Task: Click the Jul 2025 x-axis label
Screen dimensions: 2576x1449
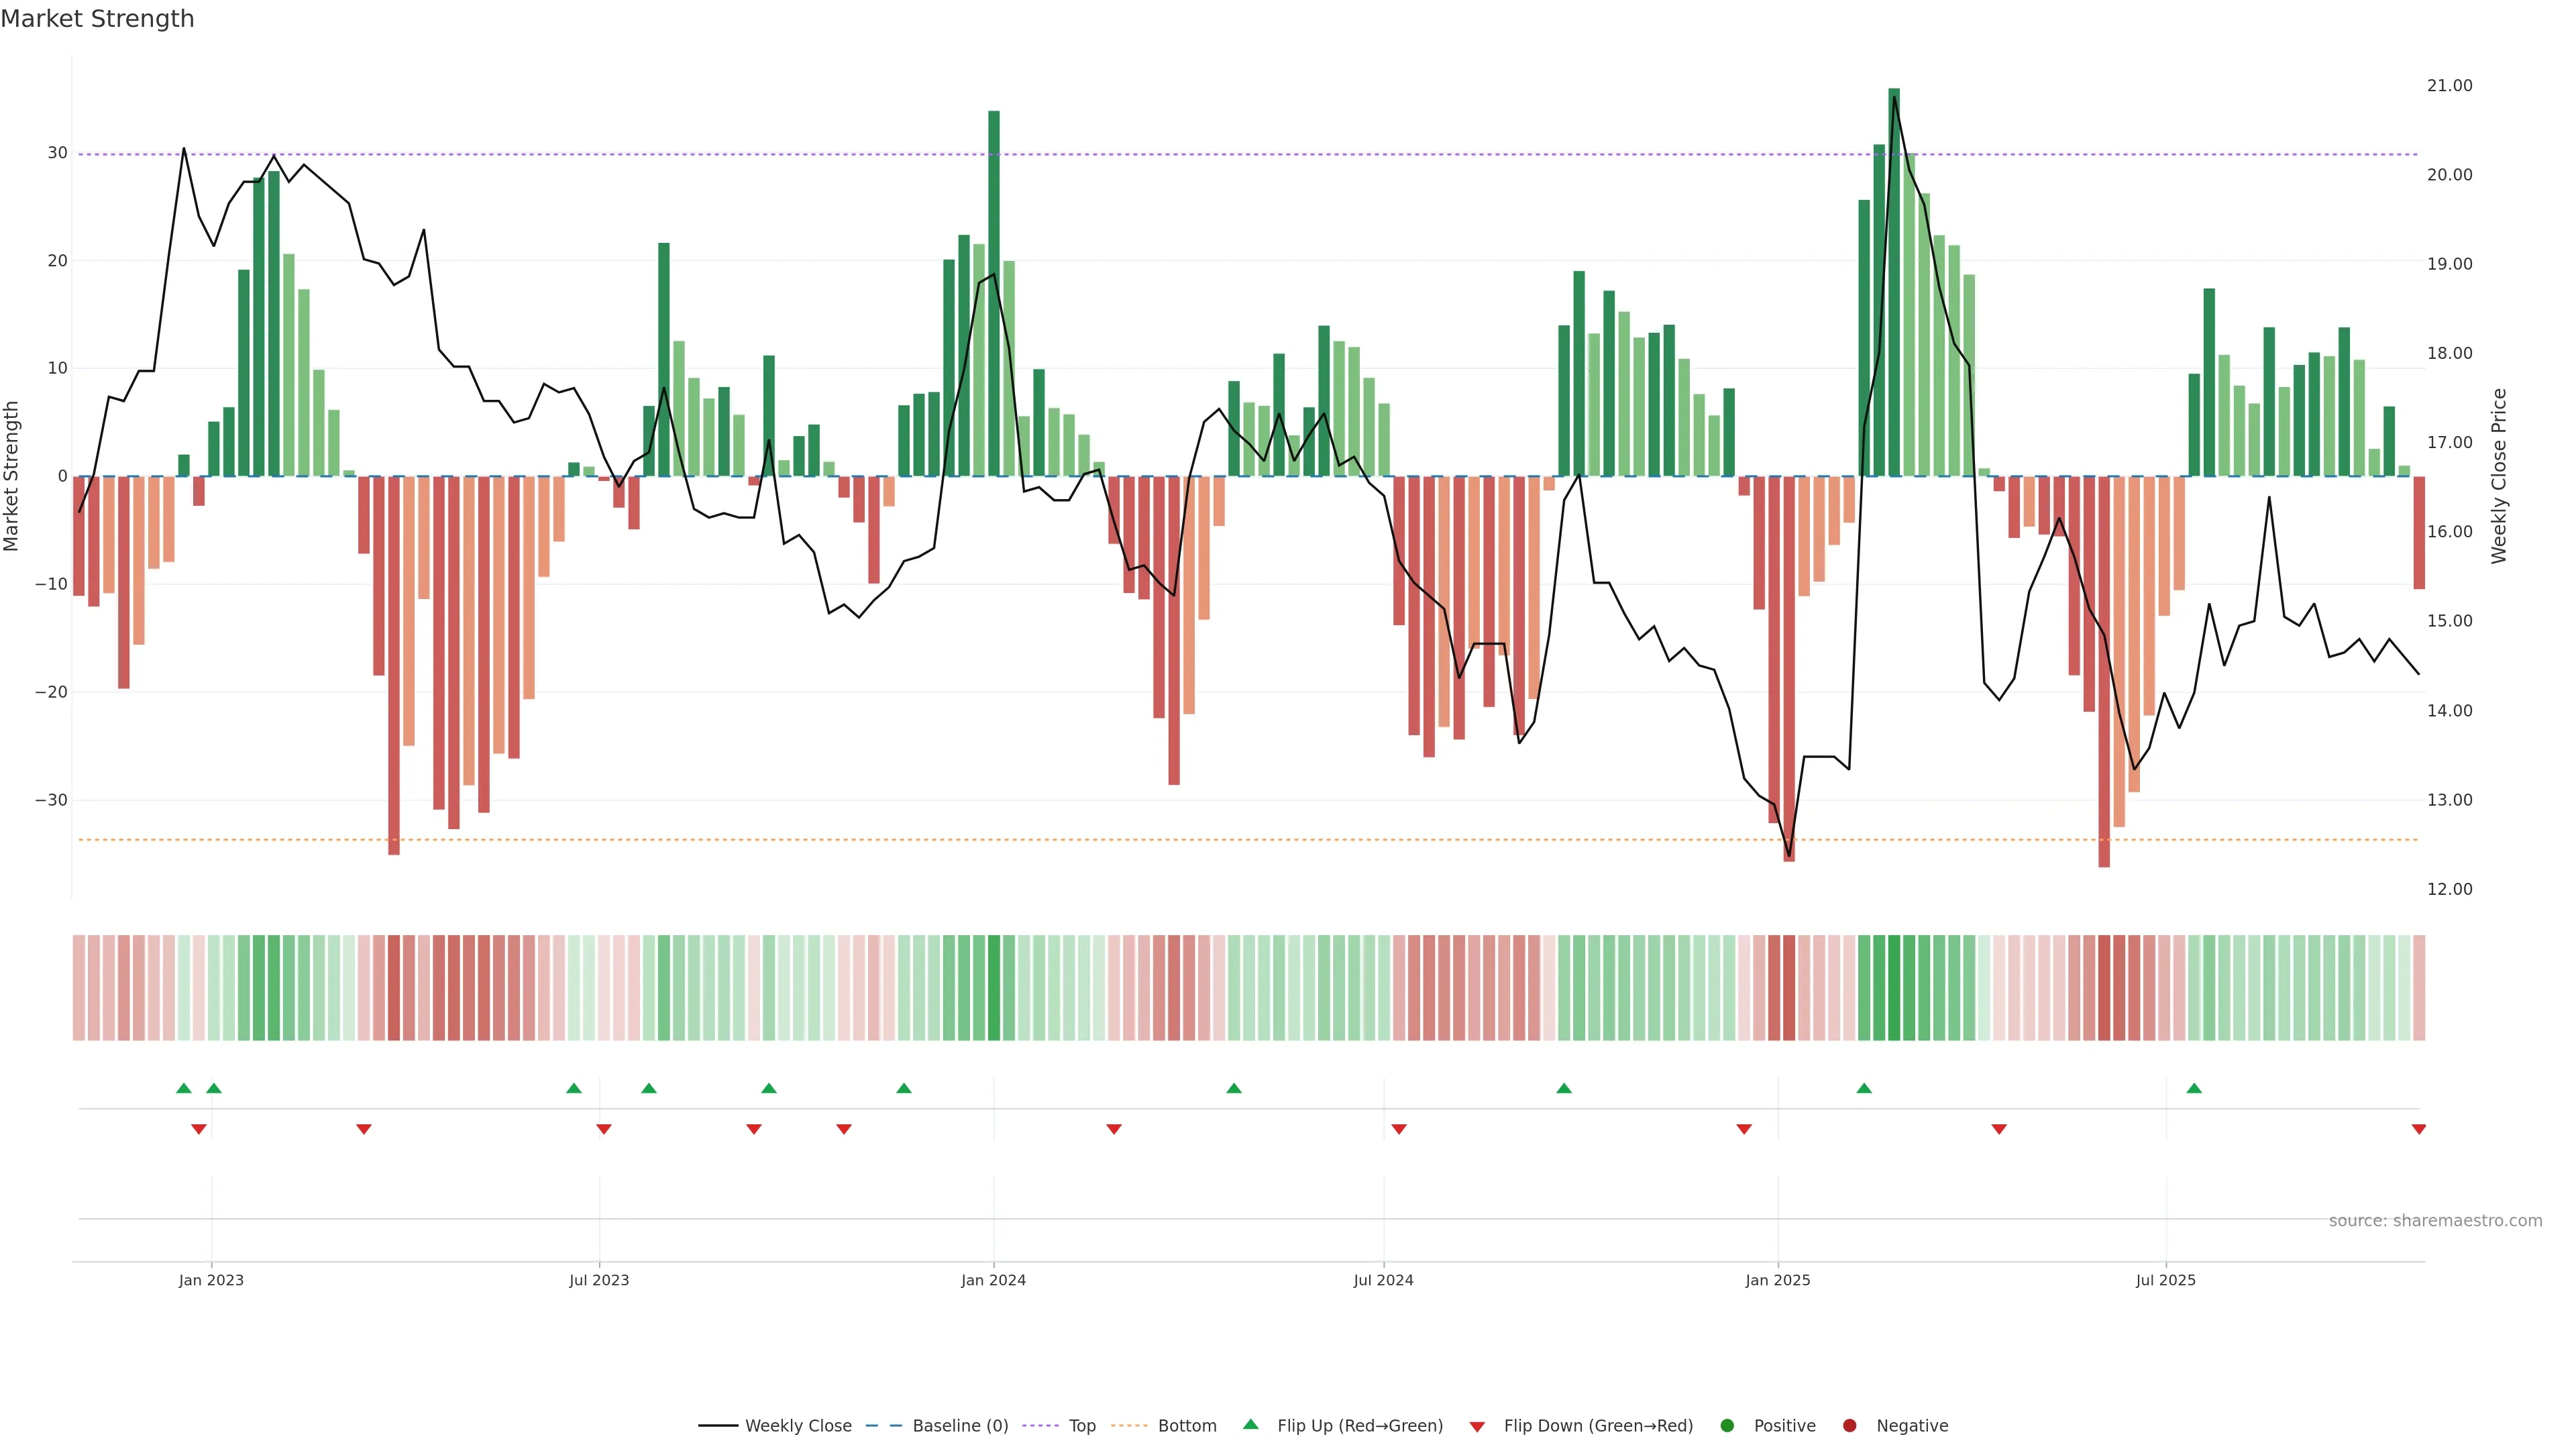Action: pyautogui.click(x=2165, y=1280)
